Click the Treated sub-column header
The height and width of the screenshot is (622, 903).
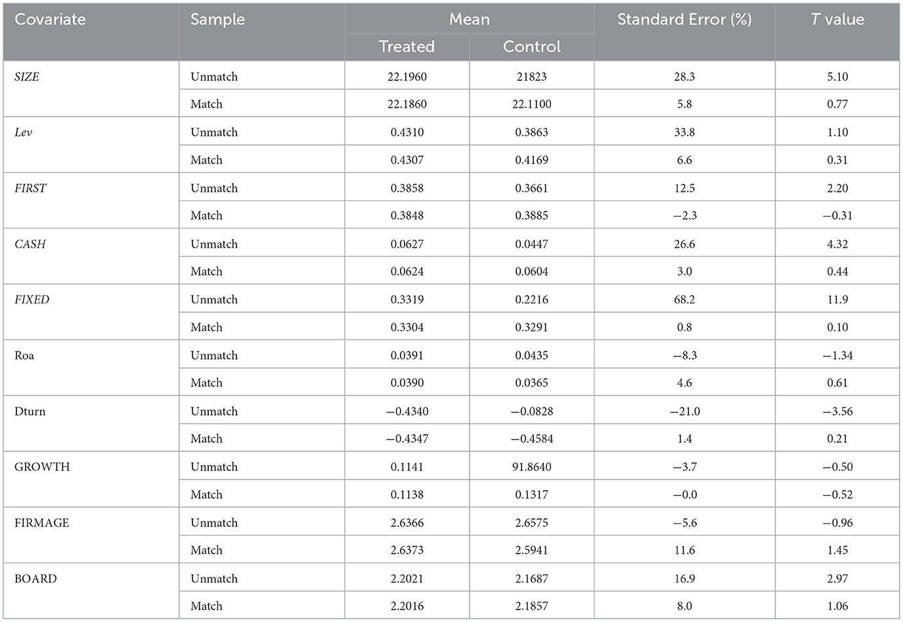click(407, 47)
